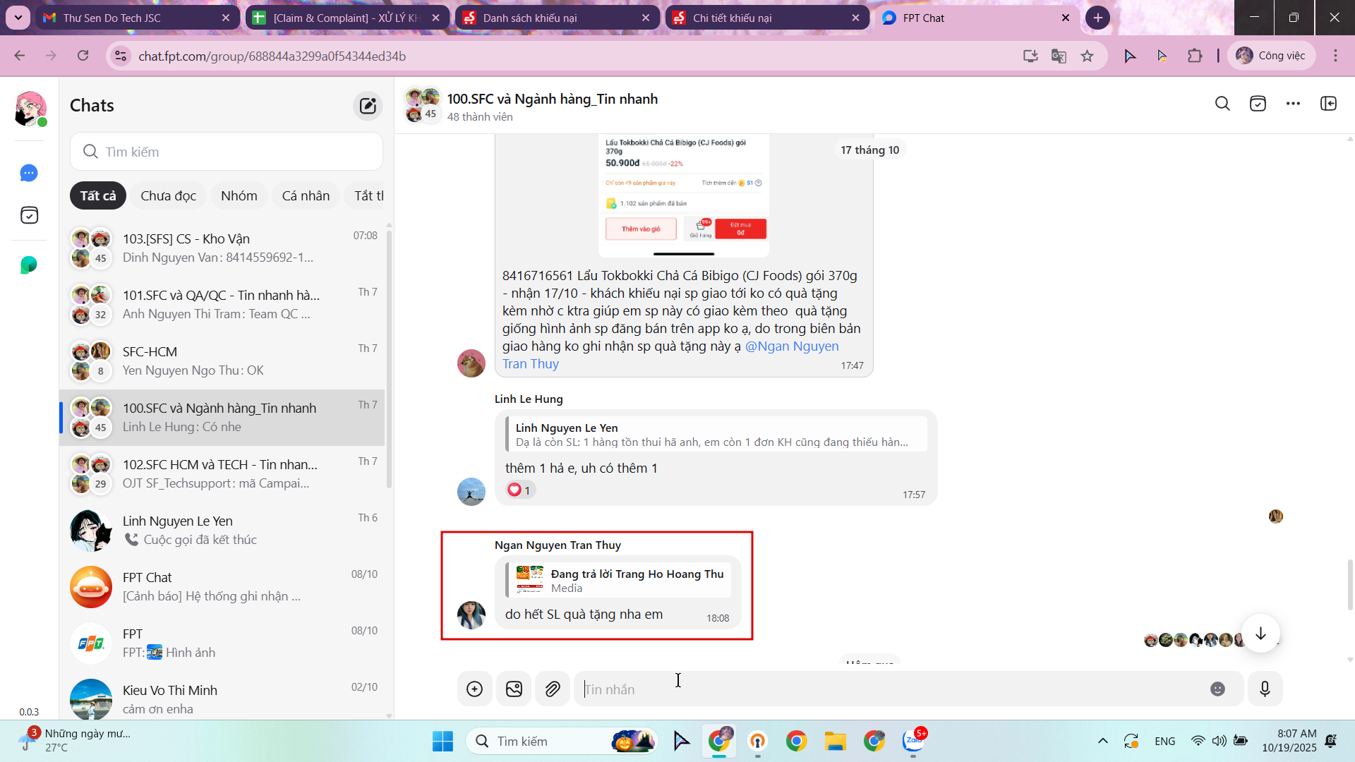1355x762 pixels.
Task: Toggle heart reaction on Linh Le Hung's message
Action: pos(519,490)
